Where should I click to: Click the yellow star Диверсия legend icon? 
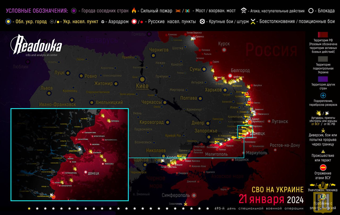click(x=323, y=130)
